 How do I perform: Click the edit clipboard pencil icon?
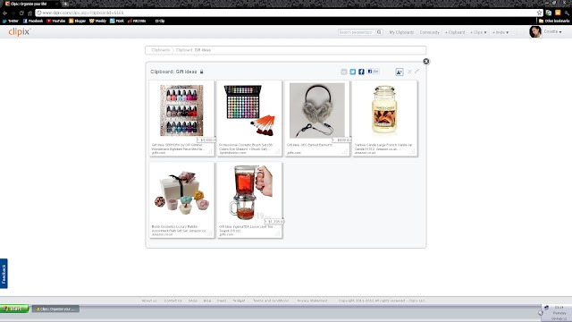coord(416,72)
